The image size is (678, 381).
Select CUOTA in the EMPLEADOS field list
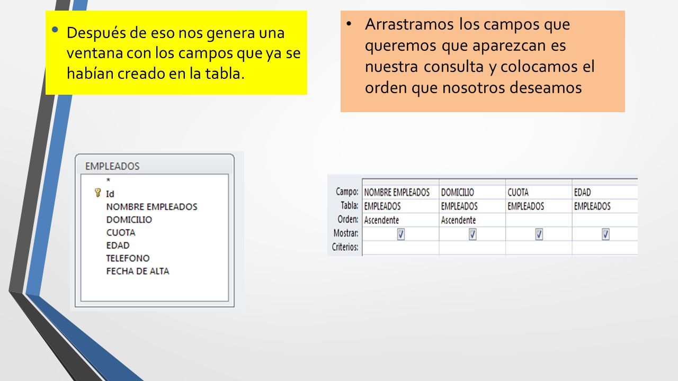(121, 232)
